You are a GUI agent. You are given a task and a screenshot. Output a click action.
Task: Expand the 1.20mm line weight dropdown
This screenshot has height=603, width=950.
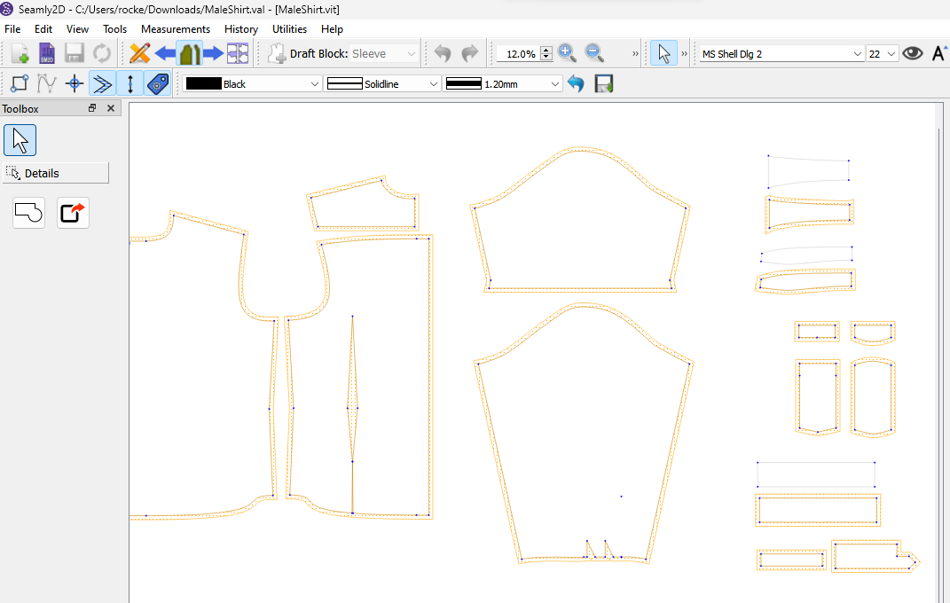504,84
